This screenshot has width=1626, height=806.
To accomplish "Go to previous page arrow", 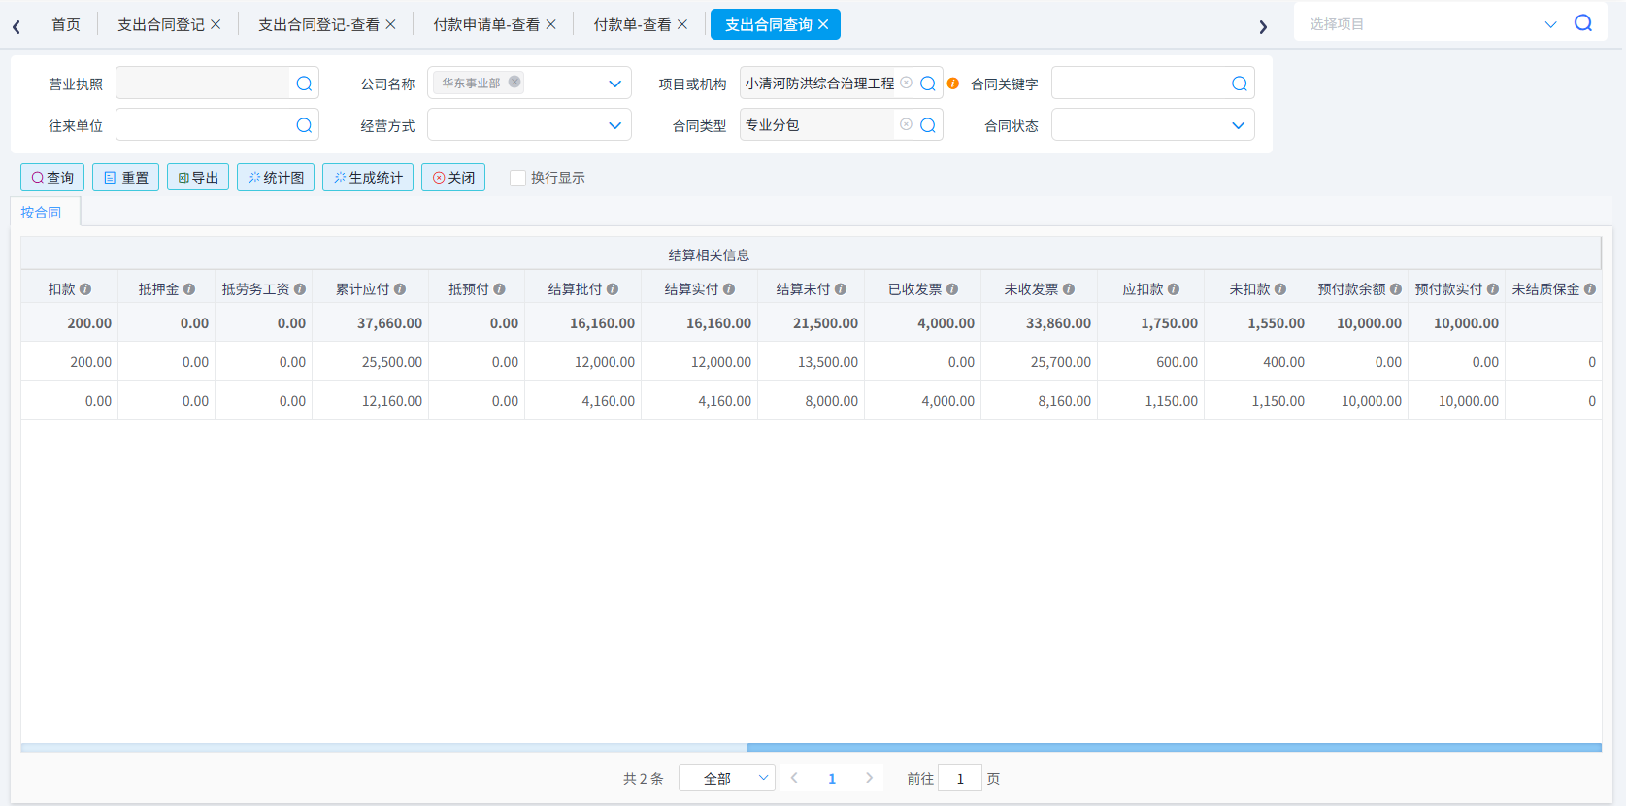I will 794,778.
